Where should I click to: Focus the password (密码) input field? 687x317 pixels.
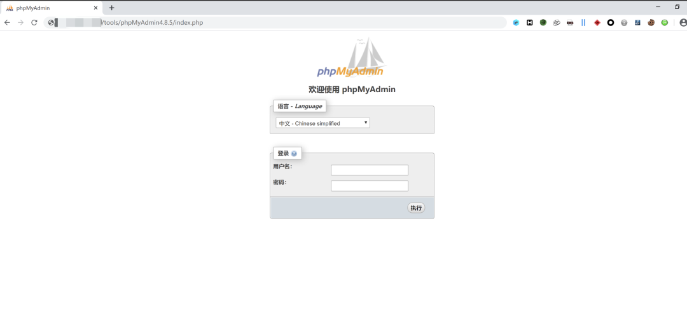tap(370, 186)
